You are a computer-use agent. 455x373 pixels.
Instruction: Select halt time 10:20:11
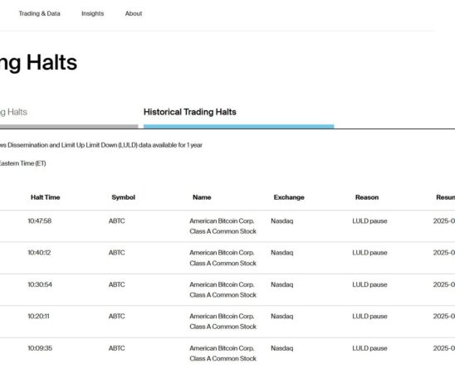[38, 317]
